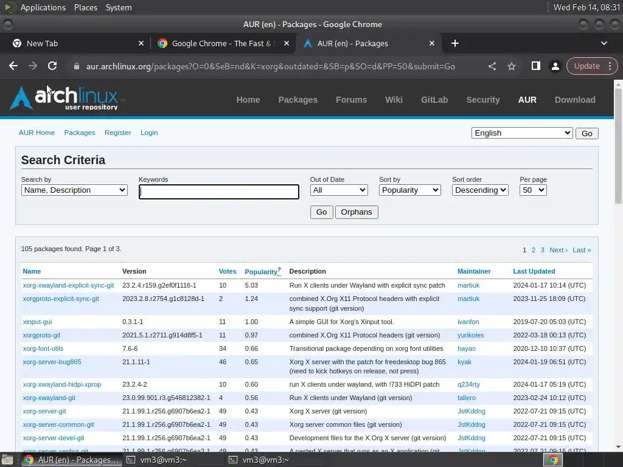Open the Per page dropdown
Viewport: 623px width, 467px height.
[x=533, y=190]
